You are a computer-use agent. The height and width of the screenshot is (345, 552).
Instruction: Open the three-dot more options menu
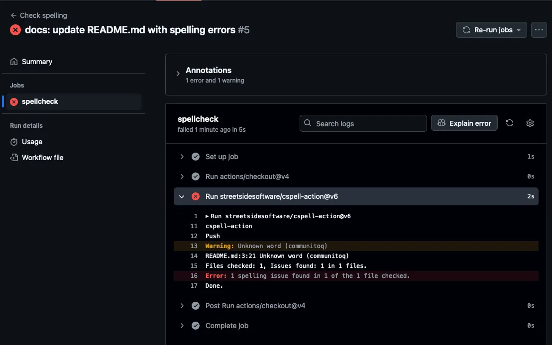coord(539,30)
